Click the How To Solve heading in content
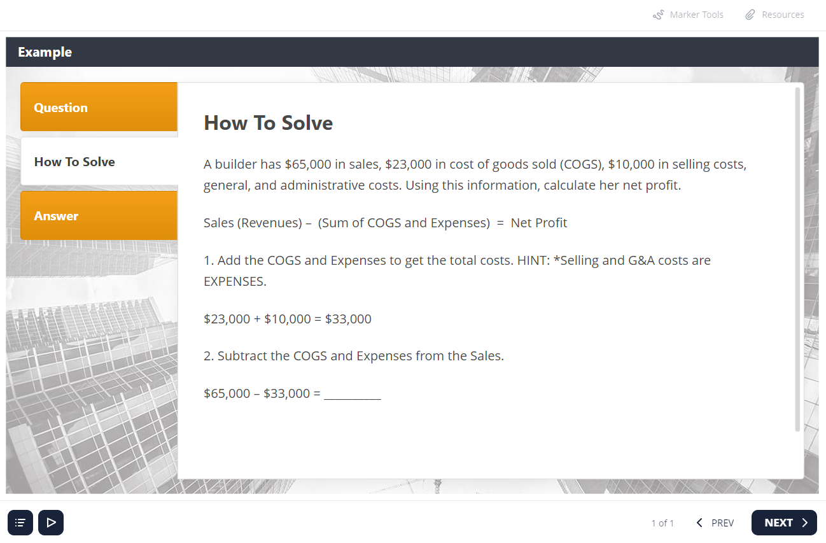826x543 pixels. pyautogui.click(x=268, y=122)
